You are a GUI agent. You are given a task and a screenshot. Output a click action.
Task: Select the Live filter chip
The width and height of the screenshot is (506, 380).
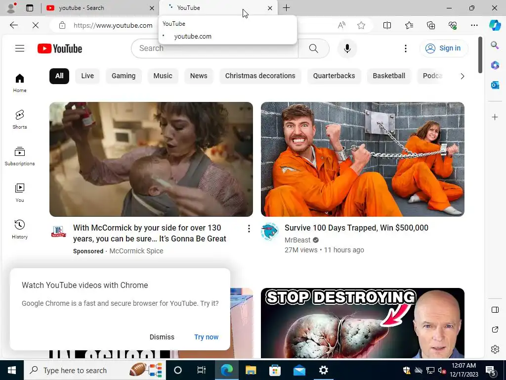pyautogui.click(x=87, y=76)
